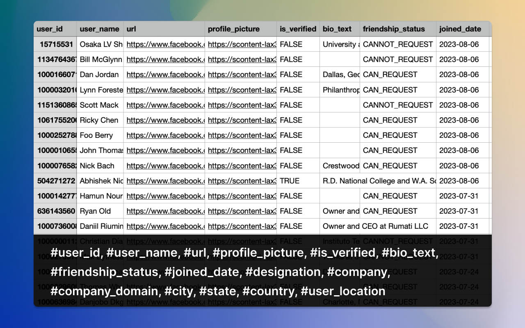Click the name cell Lynn Foreste
This screenshot has width=525, height=328.
pos(100,90)
